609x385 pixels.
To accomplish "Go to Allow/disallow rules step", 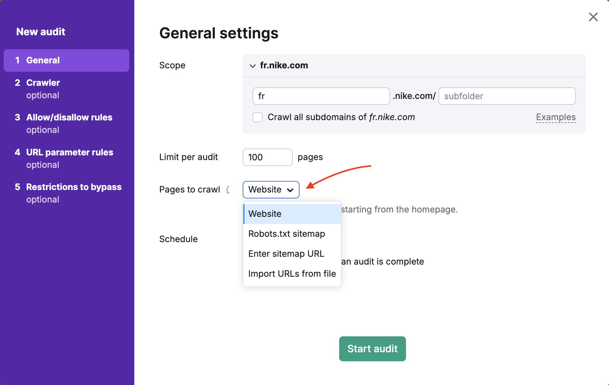I will point(69,117).
